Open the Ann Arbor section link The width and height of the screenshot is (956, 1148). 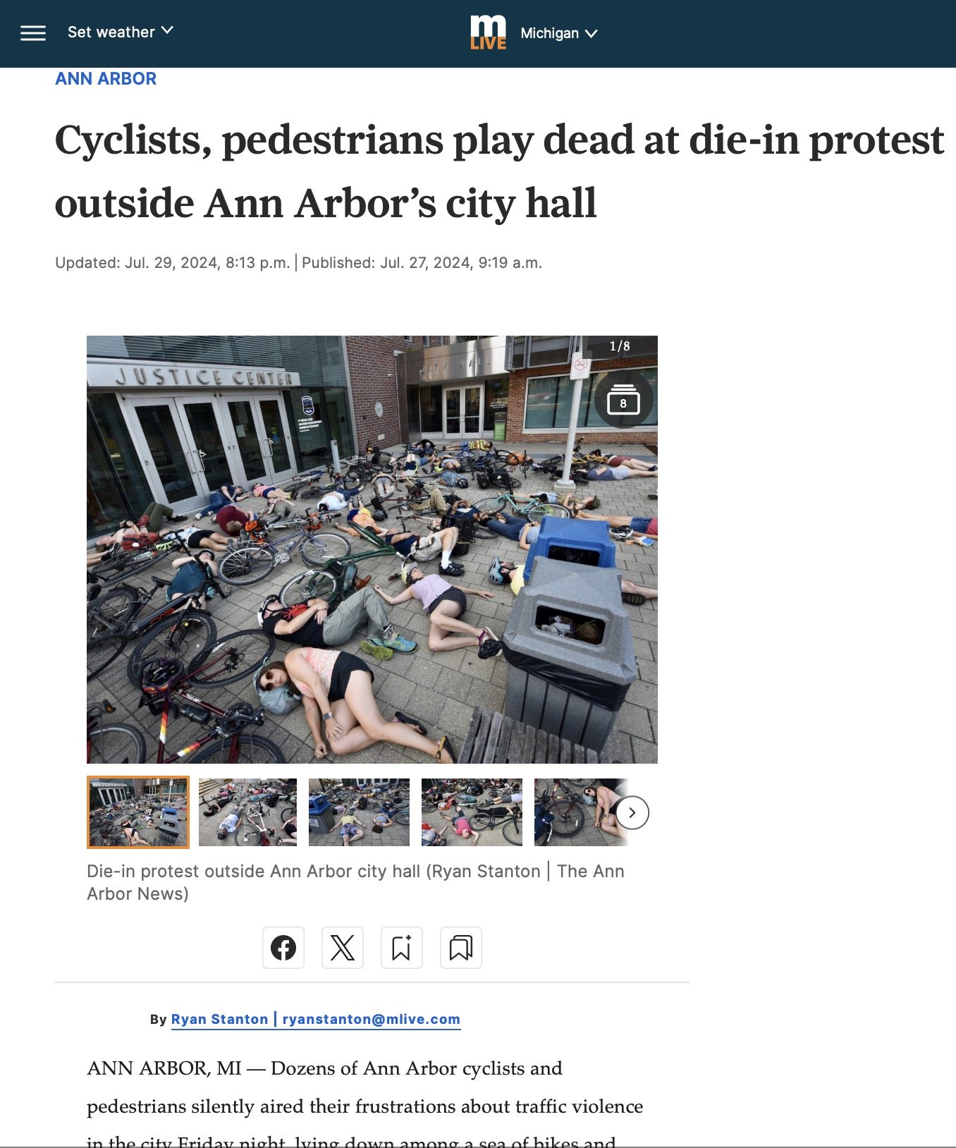coord(106,79)
